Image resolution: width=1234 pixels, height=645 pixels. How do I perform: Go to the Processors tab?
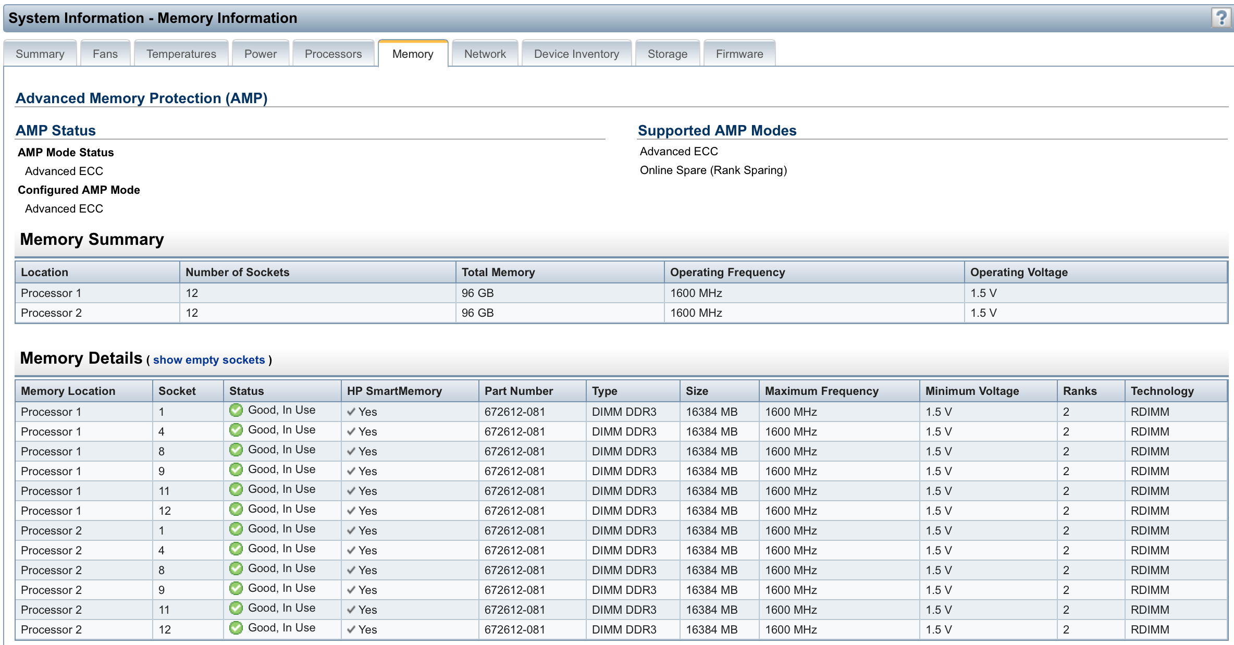[333, 54]
